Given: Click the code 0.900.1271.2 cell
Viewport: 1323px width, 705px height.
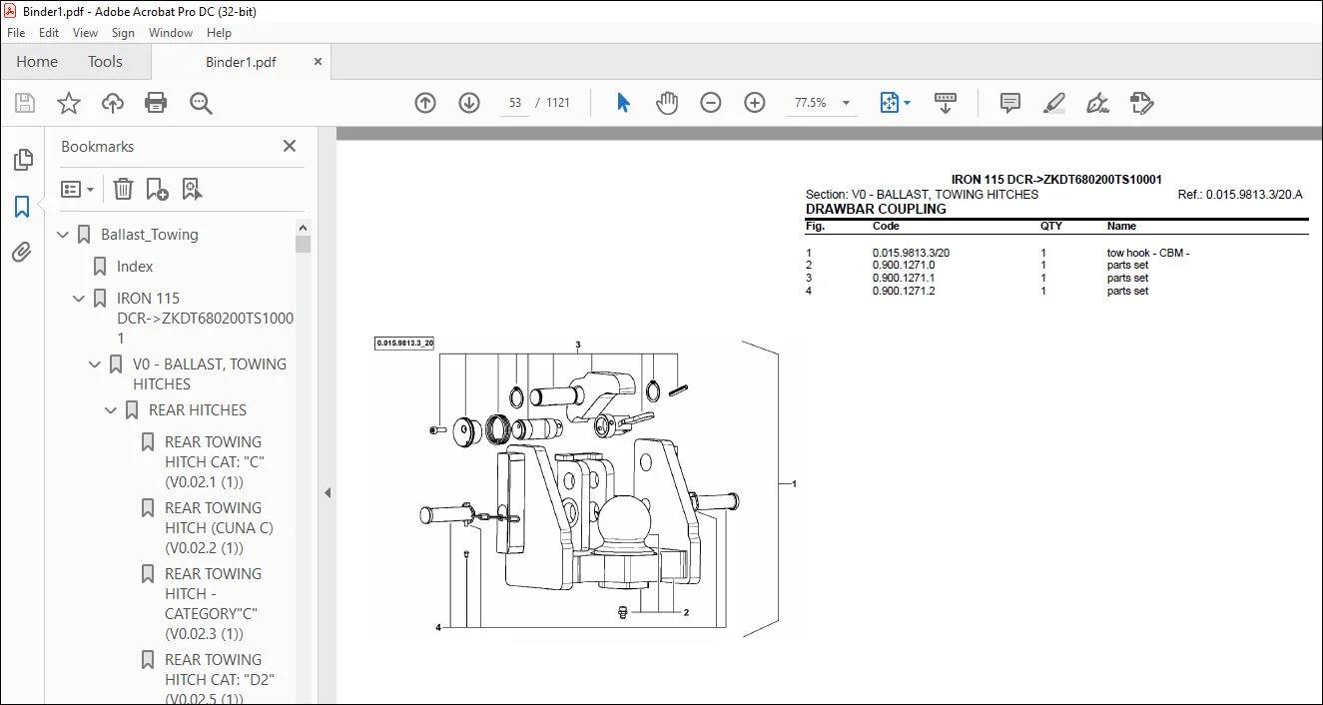Looking at the screenshot, I should 904,292.
